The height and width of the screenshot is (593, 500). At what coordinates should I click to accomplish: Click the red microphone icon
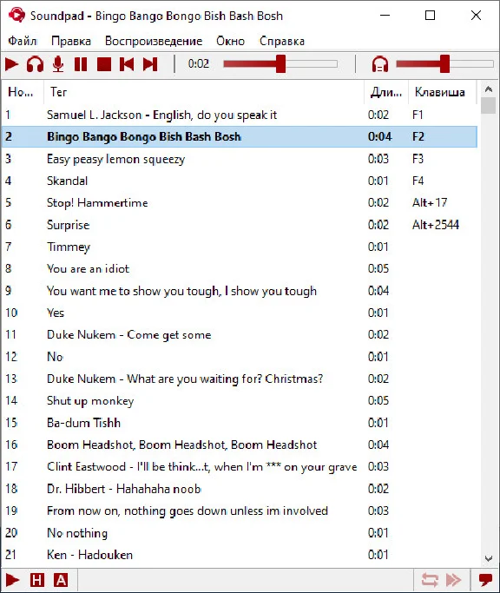(58, 64)
